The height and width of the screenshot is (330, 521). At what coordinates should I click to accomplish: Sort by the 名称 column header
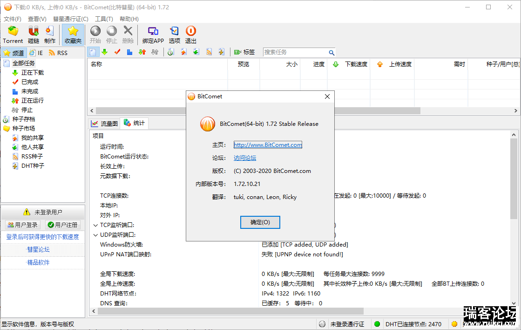157,64
